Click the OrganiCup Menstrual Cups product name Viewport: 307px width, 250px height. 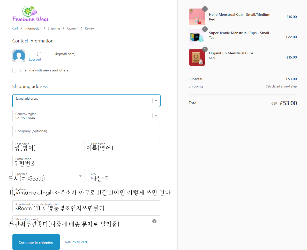click(231, 53)
